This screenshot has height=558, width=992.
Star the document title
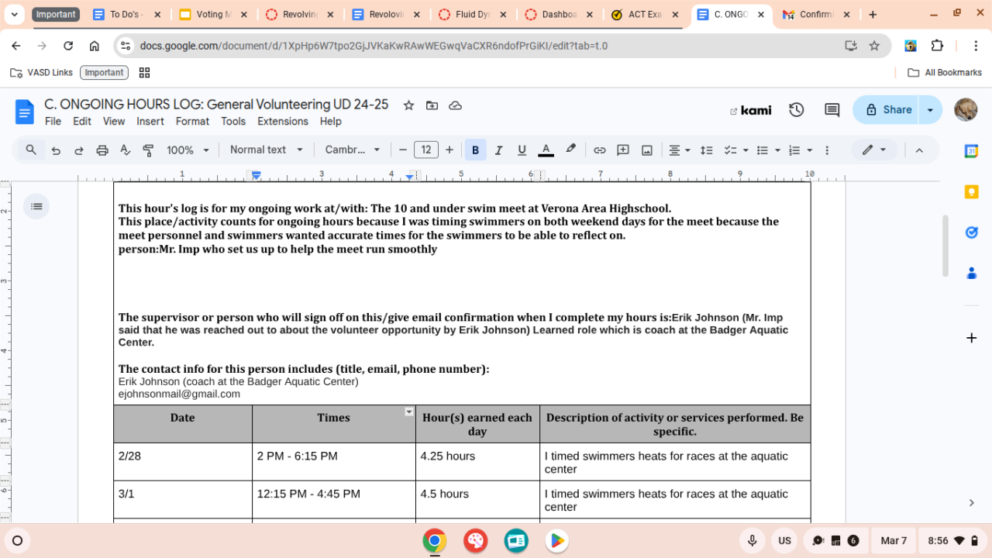(408, 105)
